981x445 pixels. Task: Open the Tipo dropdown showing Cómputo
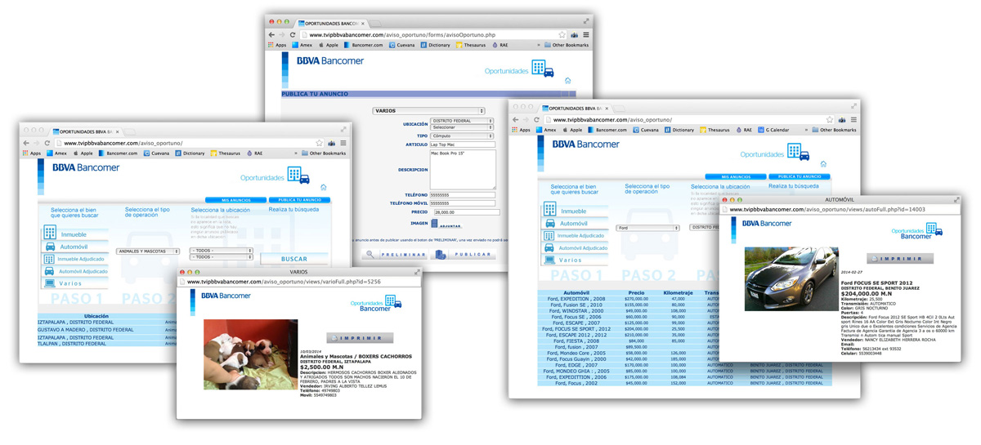[x=462, y=136]
